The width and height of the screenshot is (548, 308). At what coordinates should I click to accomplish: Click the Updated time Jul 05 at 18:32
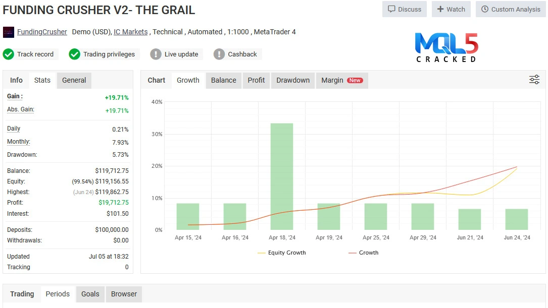[x=109, y=257]
